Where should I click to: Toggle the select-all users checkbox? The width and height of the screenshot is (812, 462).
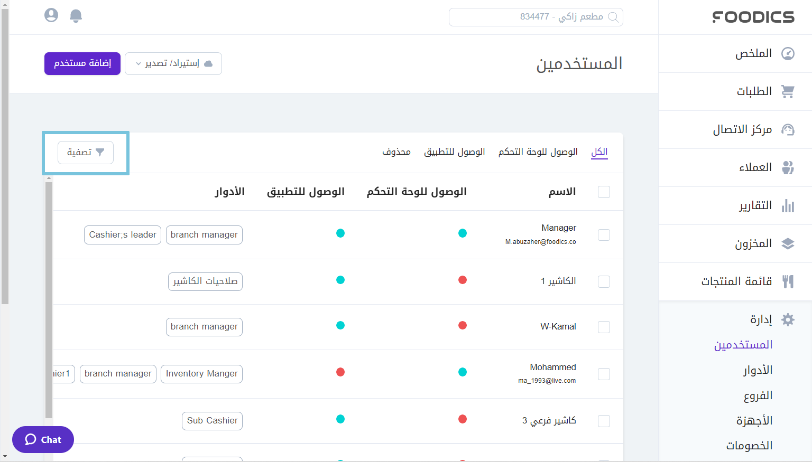coord(604,192)
